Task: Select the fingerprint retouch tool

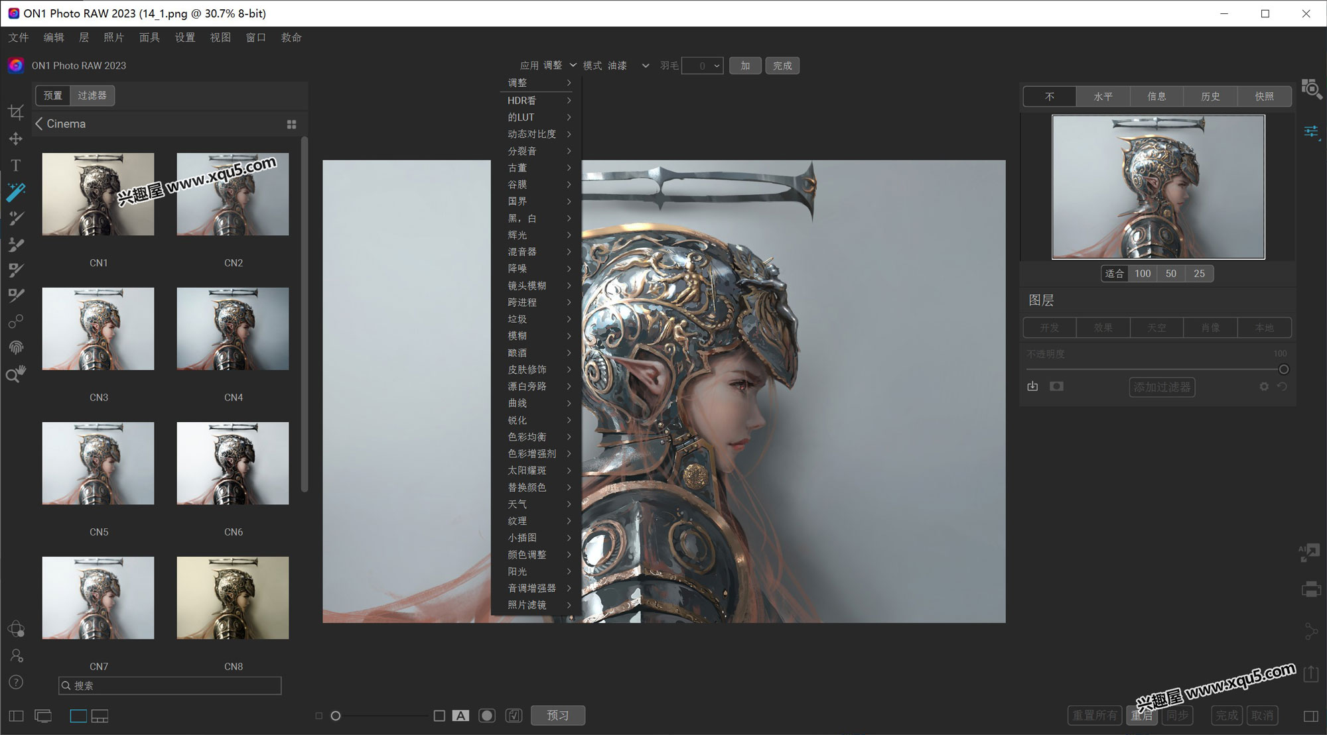Action: 16,347
